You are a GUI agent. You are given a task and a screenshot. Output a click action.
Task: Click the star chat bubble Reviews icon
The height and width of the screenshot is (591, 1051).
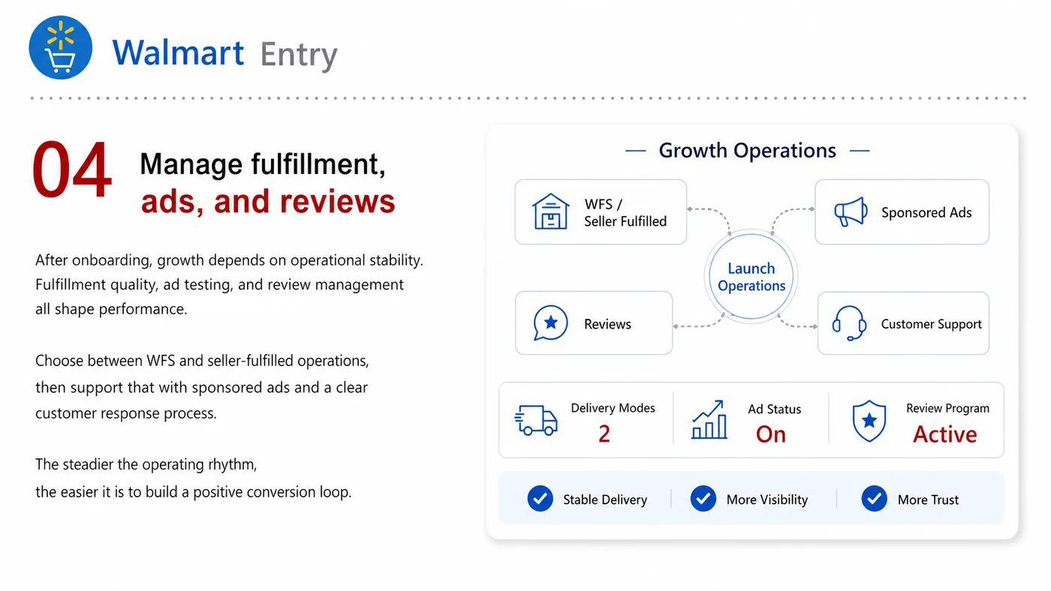click(550, 323)
